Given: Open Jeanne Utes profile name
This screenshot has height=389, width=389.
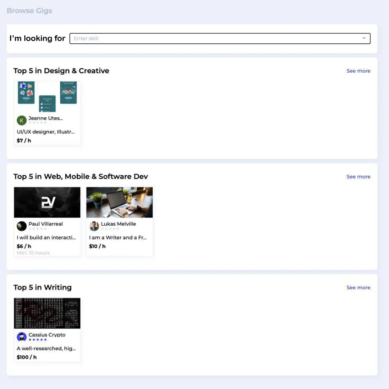Looking at the screenshot, I should (46, 118).
